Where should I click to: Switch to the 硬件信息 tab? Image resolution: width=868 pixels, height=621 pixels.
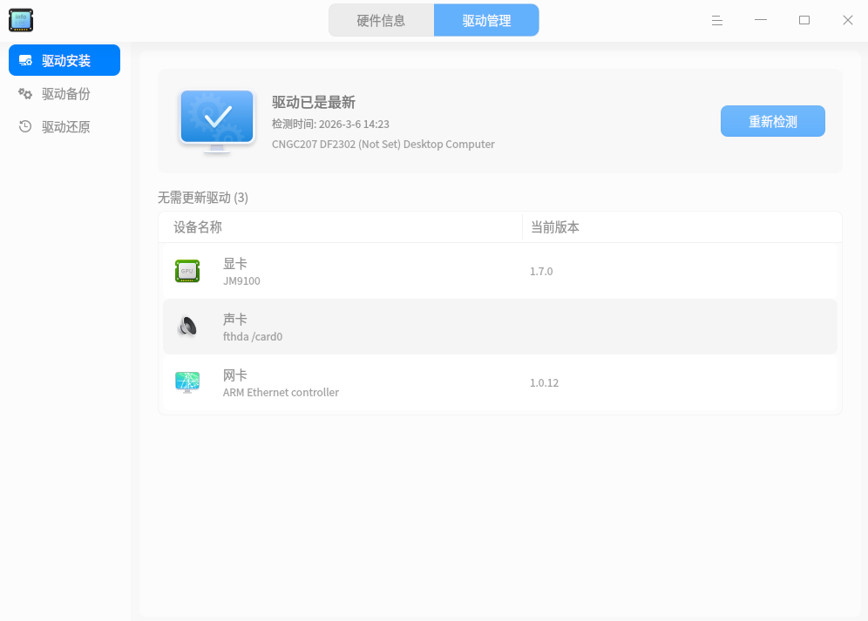tap(381, 21)
